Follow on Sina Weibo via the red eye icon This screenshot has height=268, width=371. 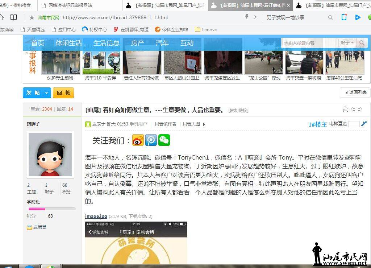coord(138,140)
